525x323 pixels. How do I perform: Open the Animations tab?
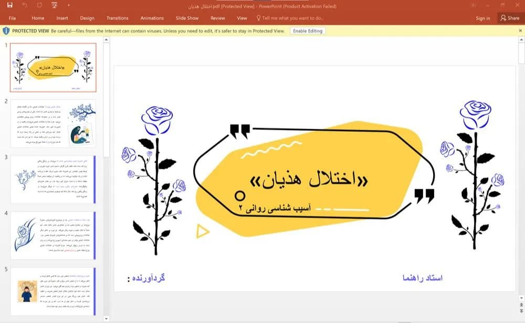[152, 18]
